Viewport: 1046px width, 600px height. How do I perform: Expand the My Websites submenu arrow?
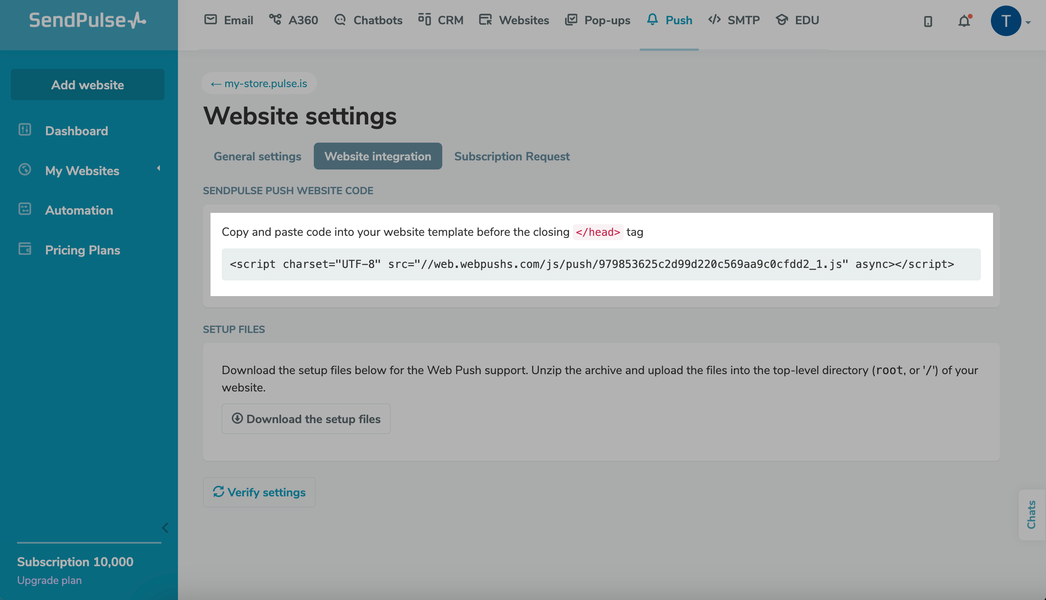(159, 168)
